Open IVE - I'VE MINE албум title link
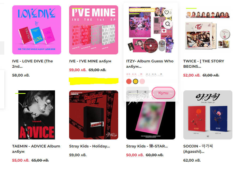This screenshot has width=242, height=172. (x=90, y=61)
